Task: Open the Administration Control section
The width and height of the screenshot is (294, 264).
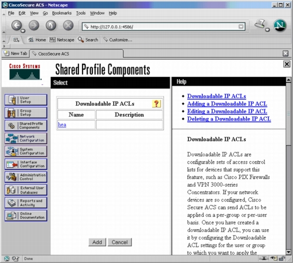Action: coord(26,177)
